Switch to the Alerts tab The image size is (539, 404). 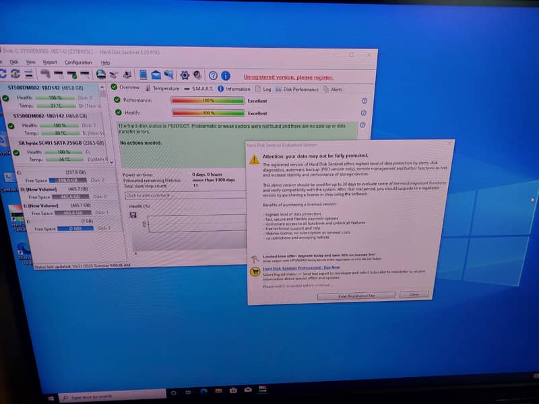pos(332,90)
